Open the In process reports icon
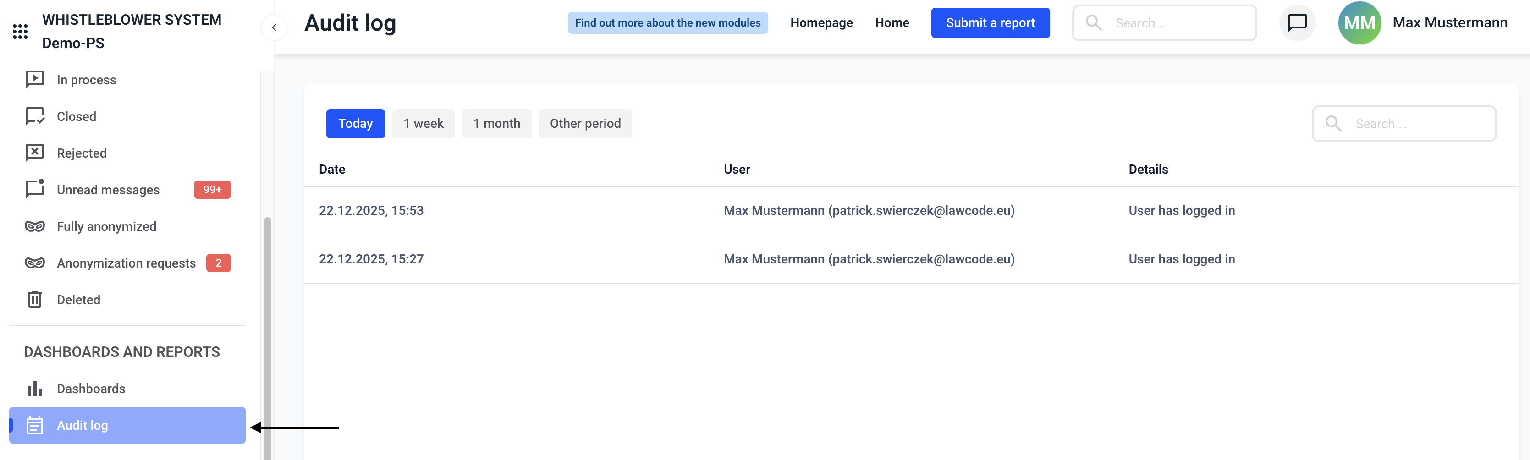The image size is (1530, 460). click(x=34, y=80)
